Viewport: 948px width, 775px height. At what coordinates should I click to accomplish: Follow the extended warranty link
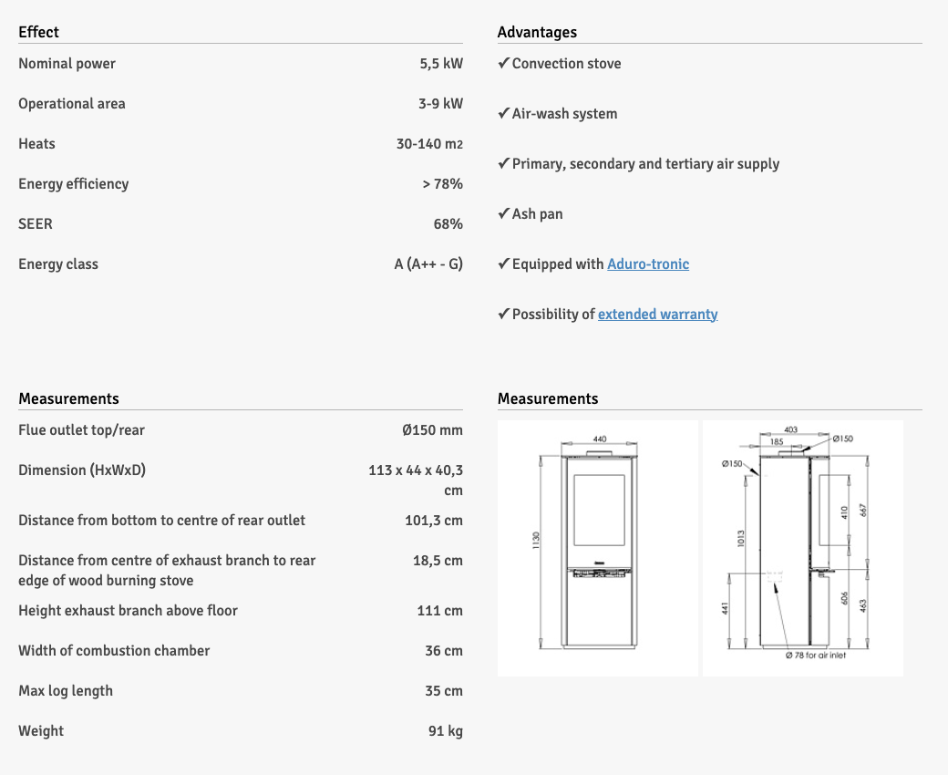coord(657,315)
